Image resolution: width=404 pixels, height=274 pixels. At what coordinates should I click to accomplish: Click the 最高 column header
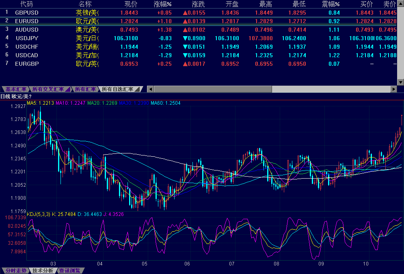coord(265,4)
